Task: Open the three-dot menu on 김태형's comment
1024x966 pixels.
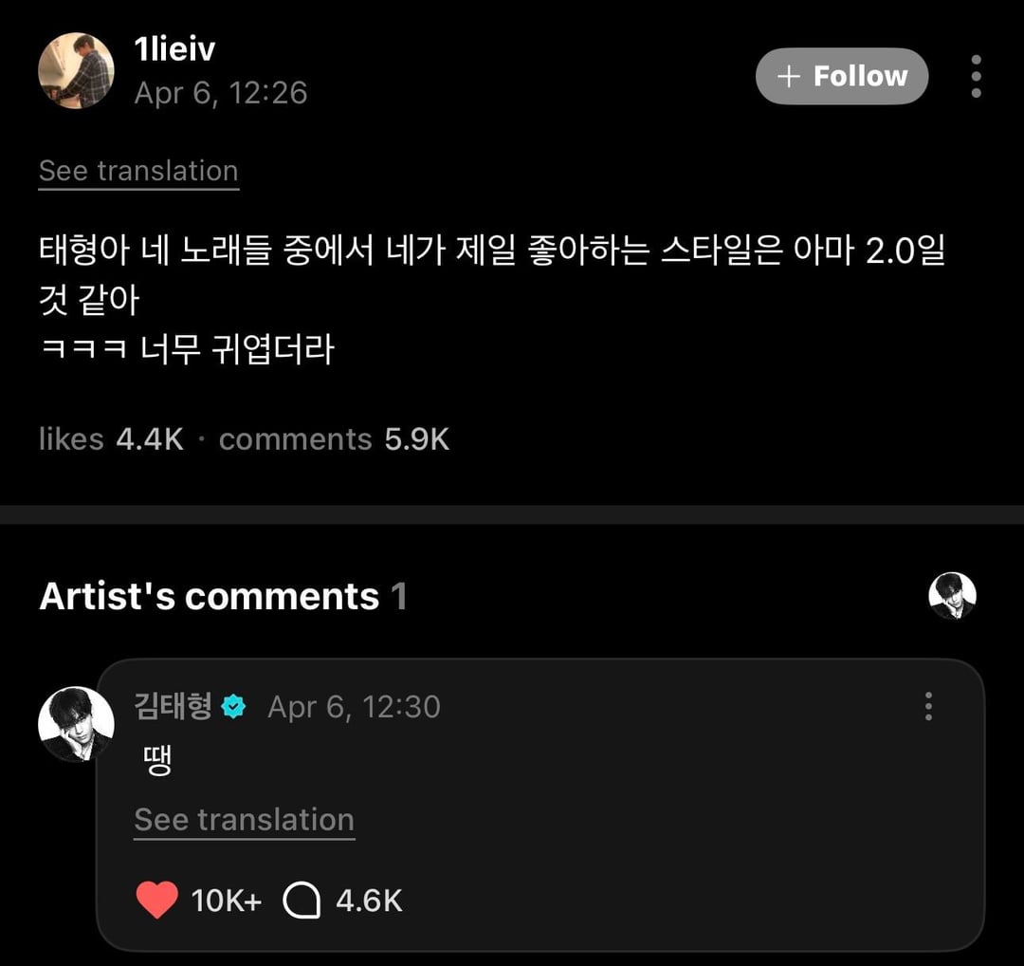Action: pos(928,706)
